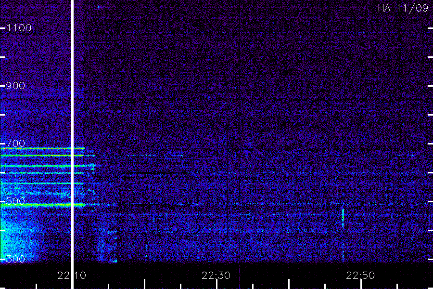This screenshot has height=289, width=433.
Task: Click the 700 frequency axis label
Action: pos(15,143)
